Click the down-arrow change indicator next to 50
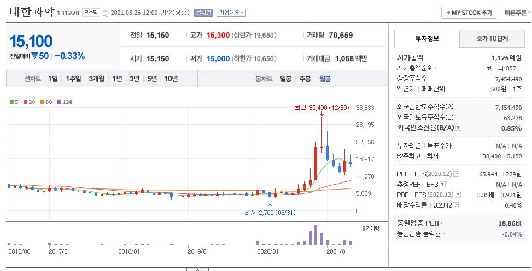The width and height of the screenshot is (532, 271). (x=34, y=56)
